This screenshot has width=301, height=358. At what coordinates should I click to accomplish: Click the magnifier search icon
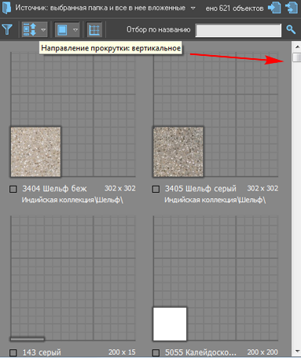click(291, 30)
